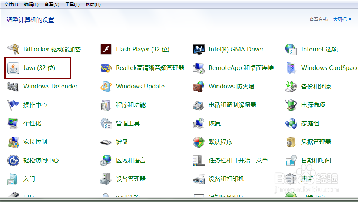Click the 备份和还原 label
Screen dimensions: 358x202
pos(316,87)
